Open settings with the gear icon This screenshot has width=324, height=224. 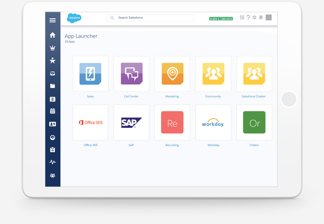[x=254, y=18]
